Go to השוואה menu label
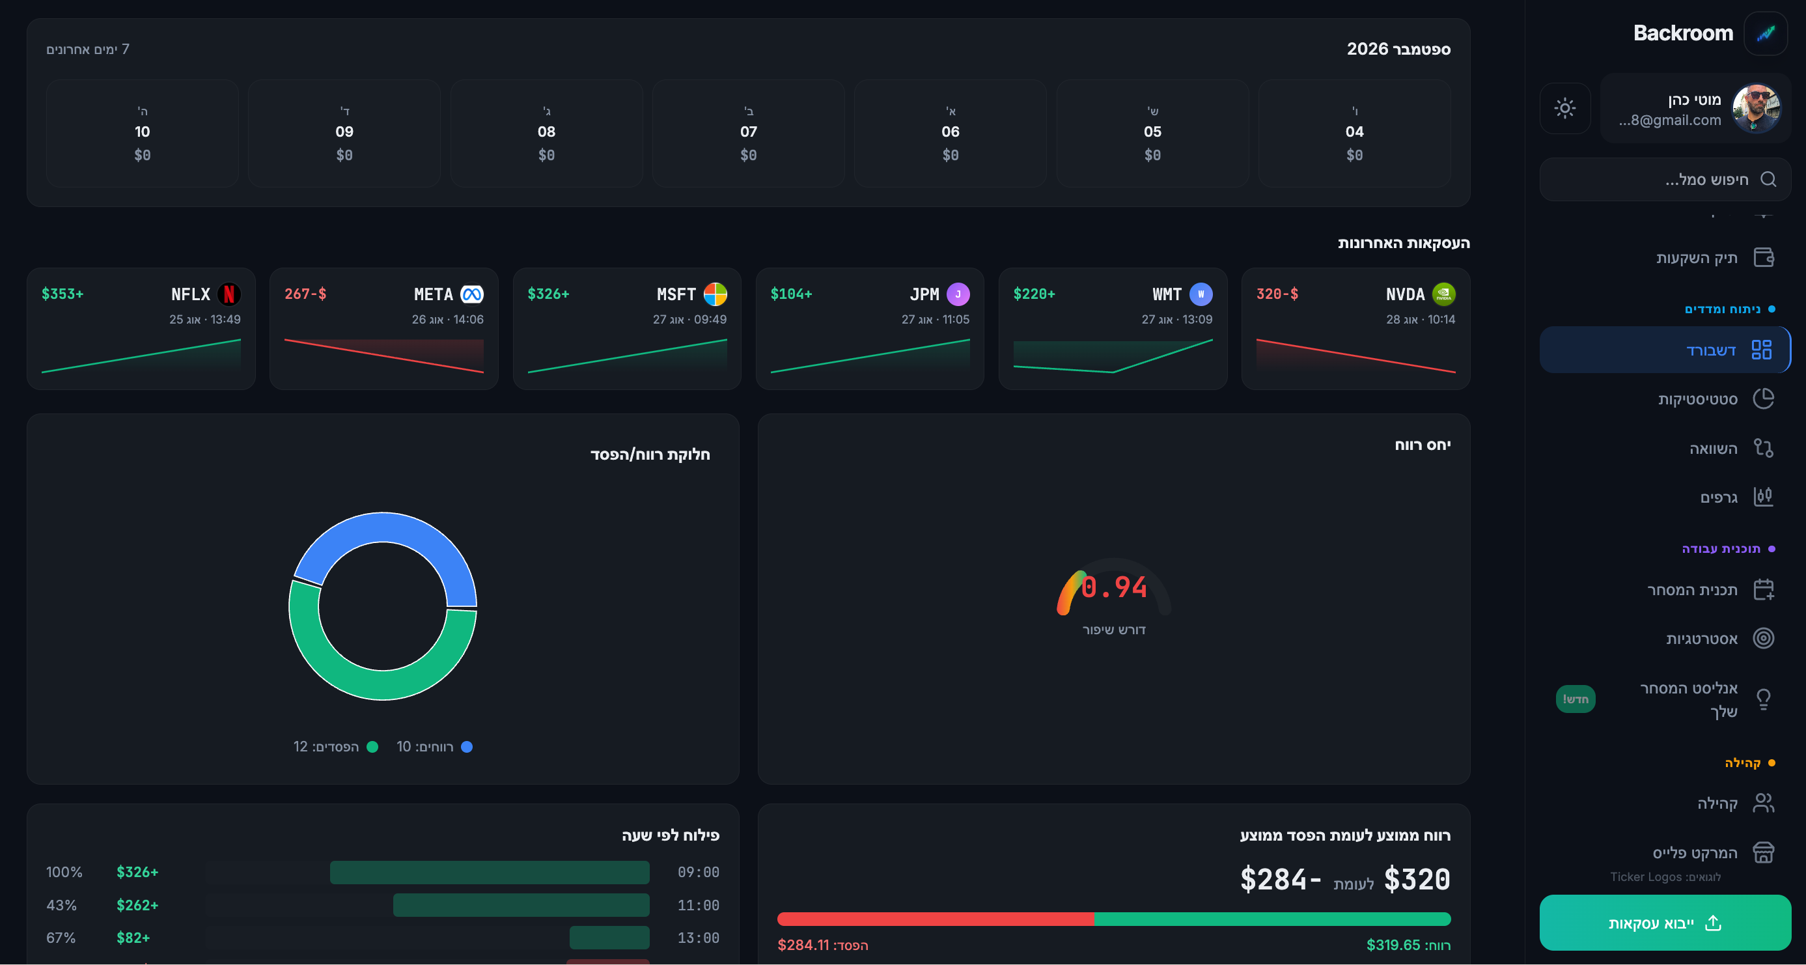 1713,448
